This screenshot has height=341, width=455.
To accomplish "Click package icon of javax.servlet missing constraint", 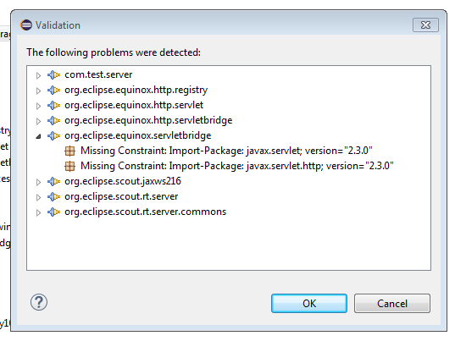I will click(69, 151).
